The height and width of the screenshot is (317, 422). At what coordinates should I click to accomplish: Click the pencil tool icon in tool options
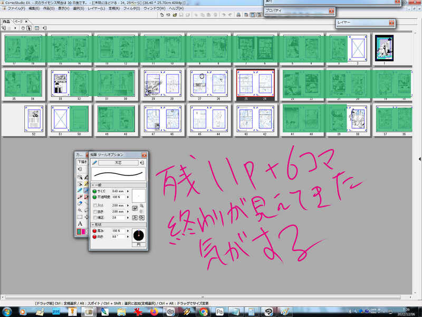pyautogui.click(x=94, y=163)
